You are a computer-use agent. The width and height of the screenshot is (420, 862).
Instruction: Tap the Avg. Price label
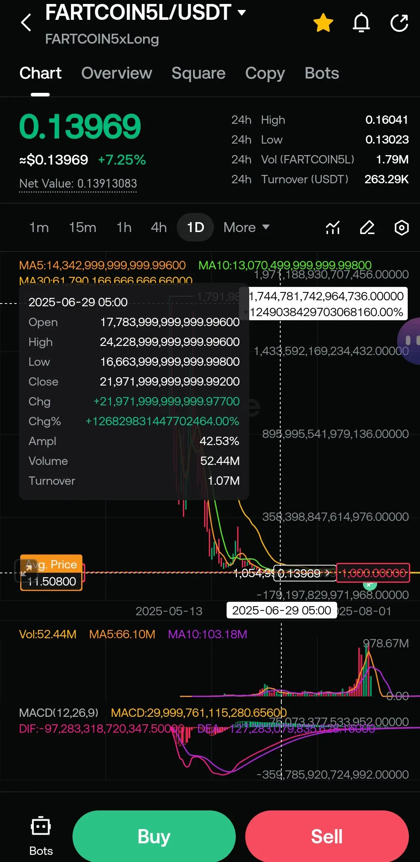pyautogui.click(x=52, y=564)
